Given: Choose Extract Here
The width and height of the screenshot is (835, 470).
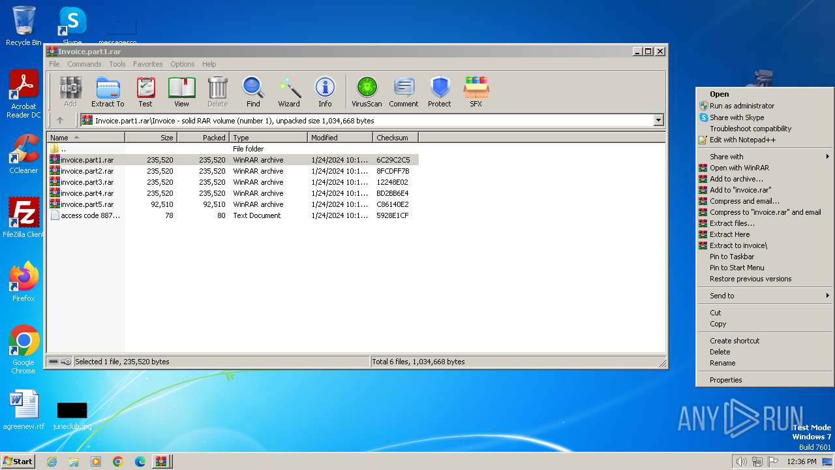Looking at the screenshot, I should point(765,234).
